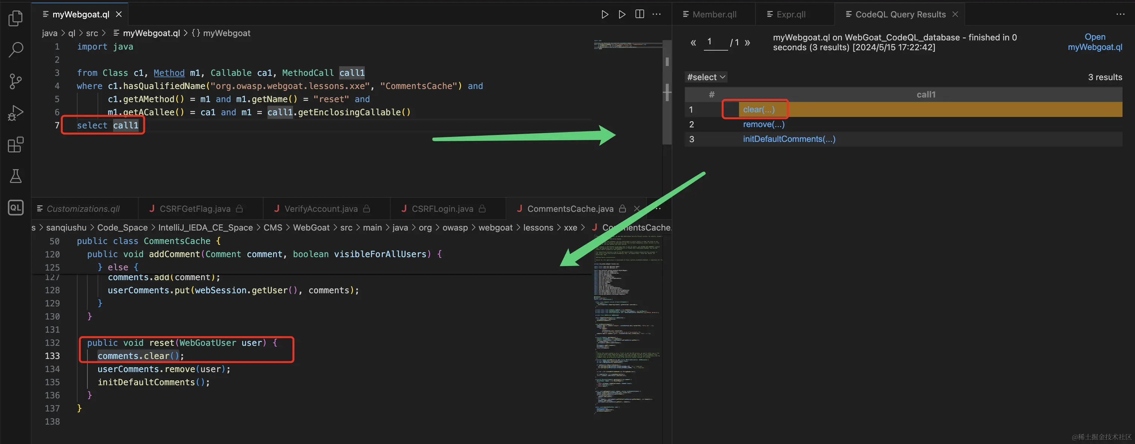
Task: Click line number 7 in ql editor
Action: click(x=57, y=125)
